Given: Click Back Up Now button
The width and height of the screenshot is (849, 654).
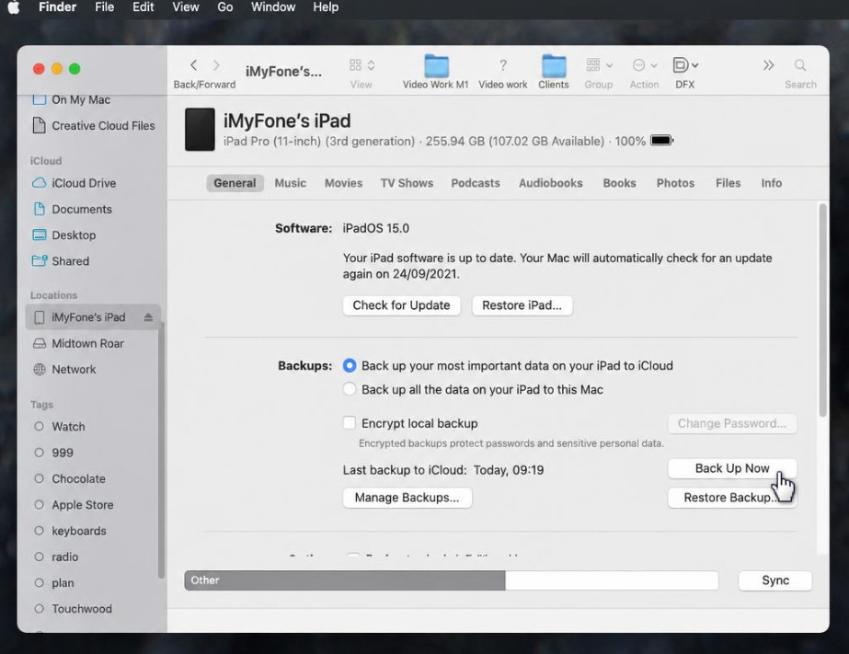Looking at the screenshot, I should (x=732, y=468).
